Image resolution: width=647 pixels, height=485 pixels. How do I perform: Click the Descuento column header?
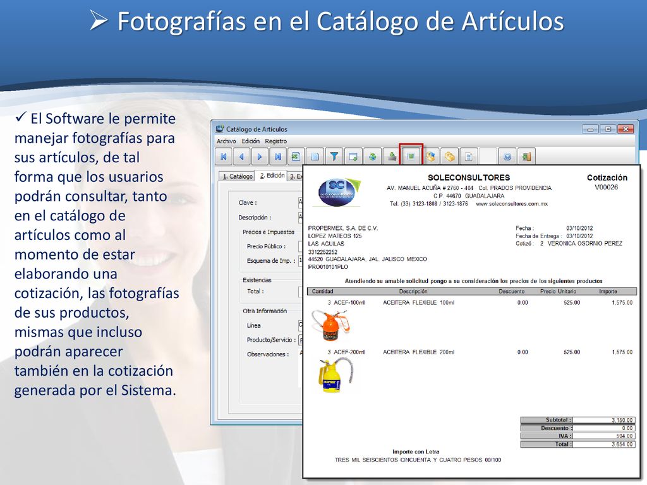pos(511,291)
